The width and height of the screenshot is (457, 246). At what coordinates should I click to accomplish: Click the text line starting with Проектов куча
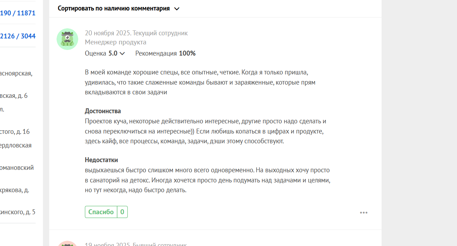(206, 121)
